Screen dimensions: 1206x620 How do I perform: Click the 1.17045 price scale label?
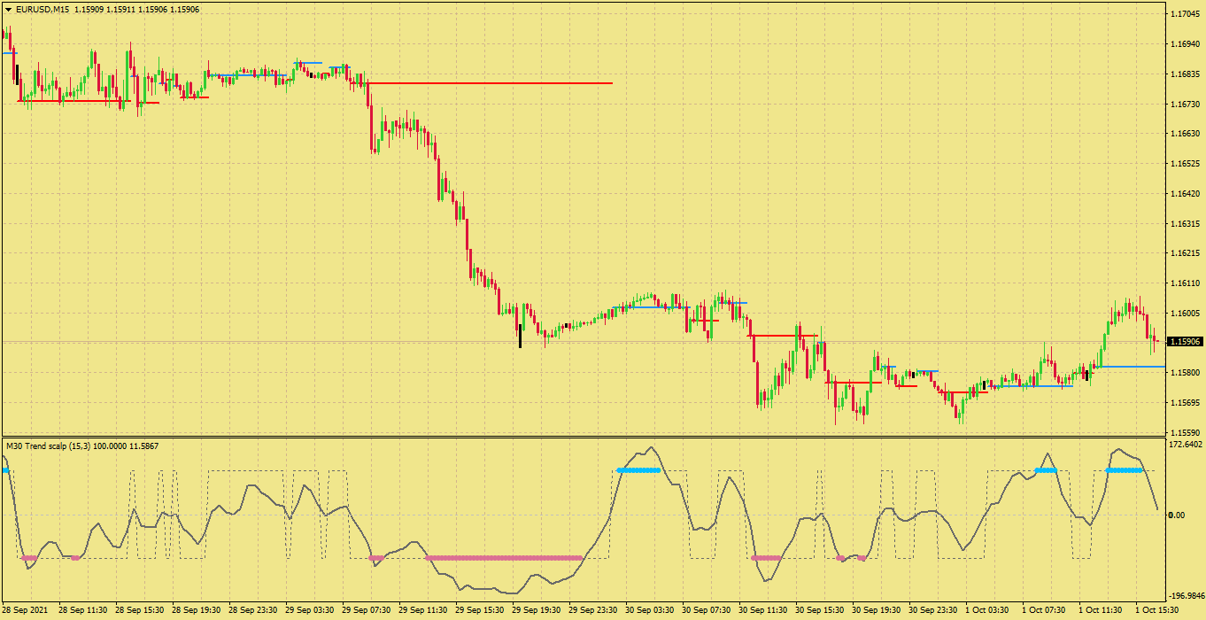click(x=1185, y=14)
